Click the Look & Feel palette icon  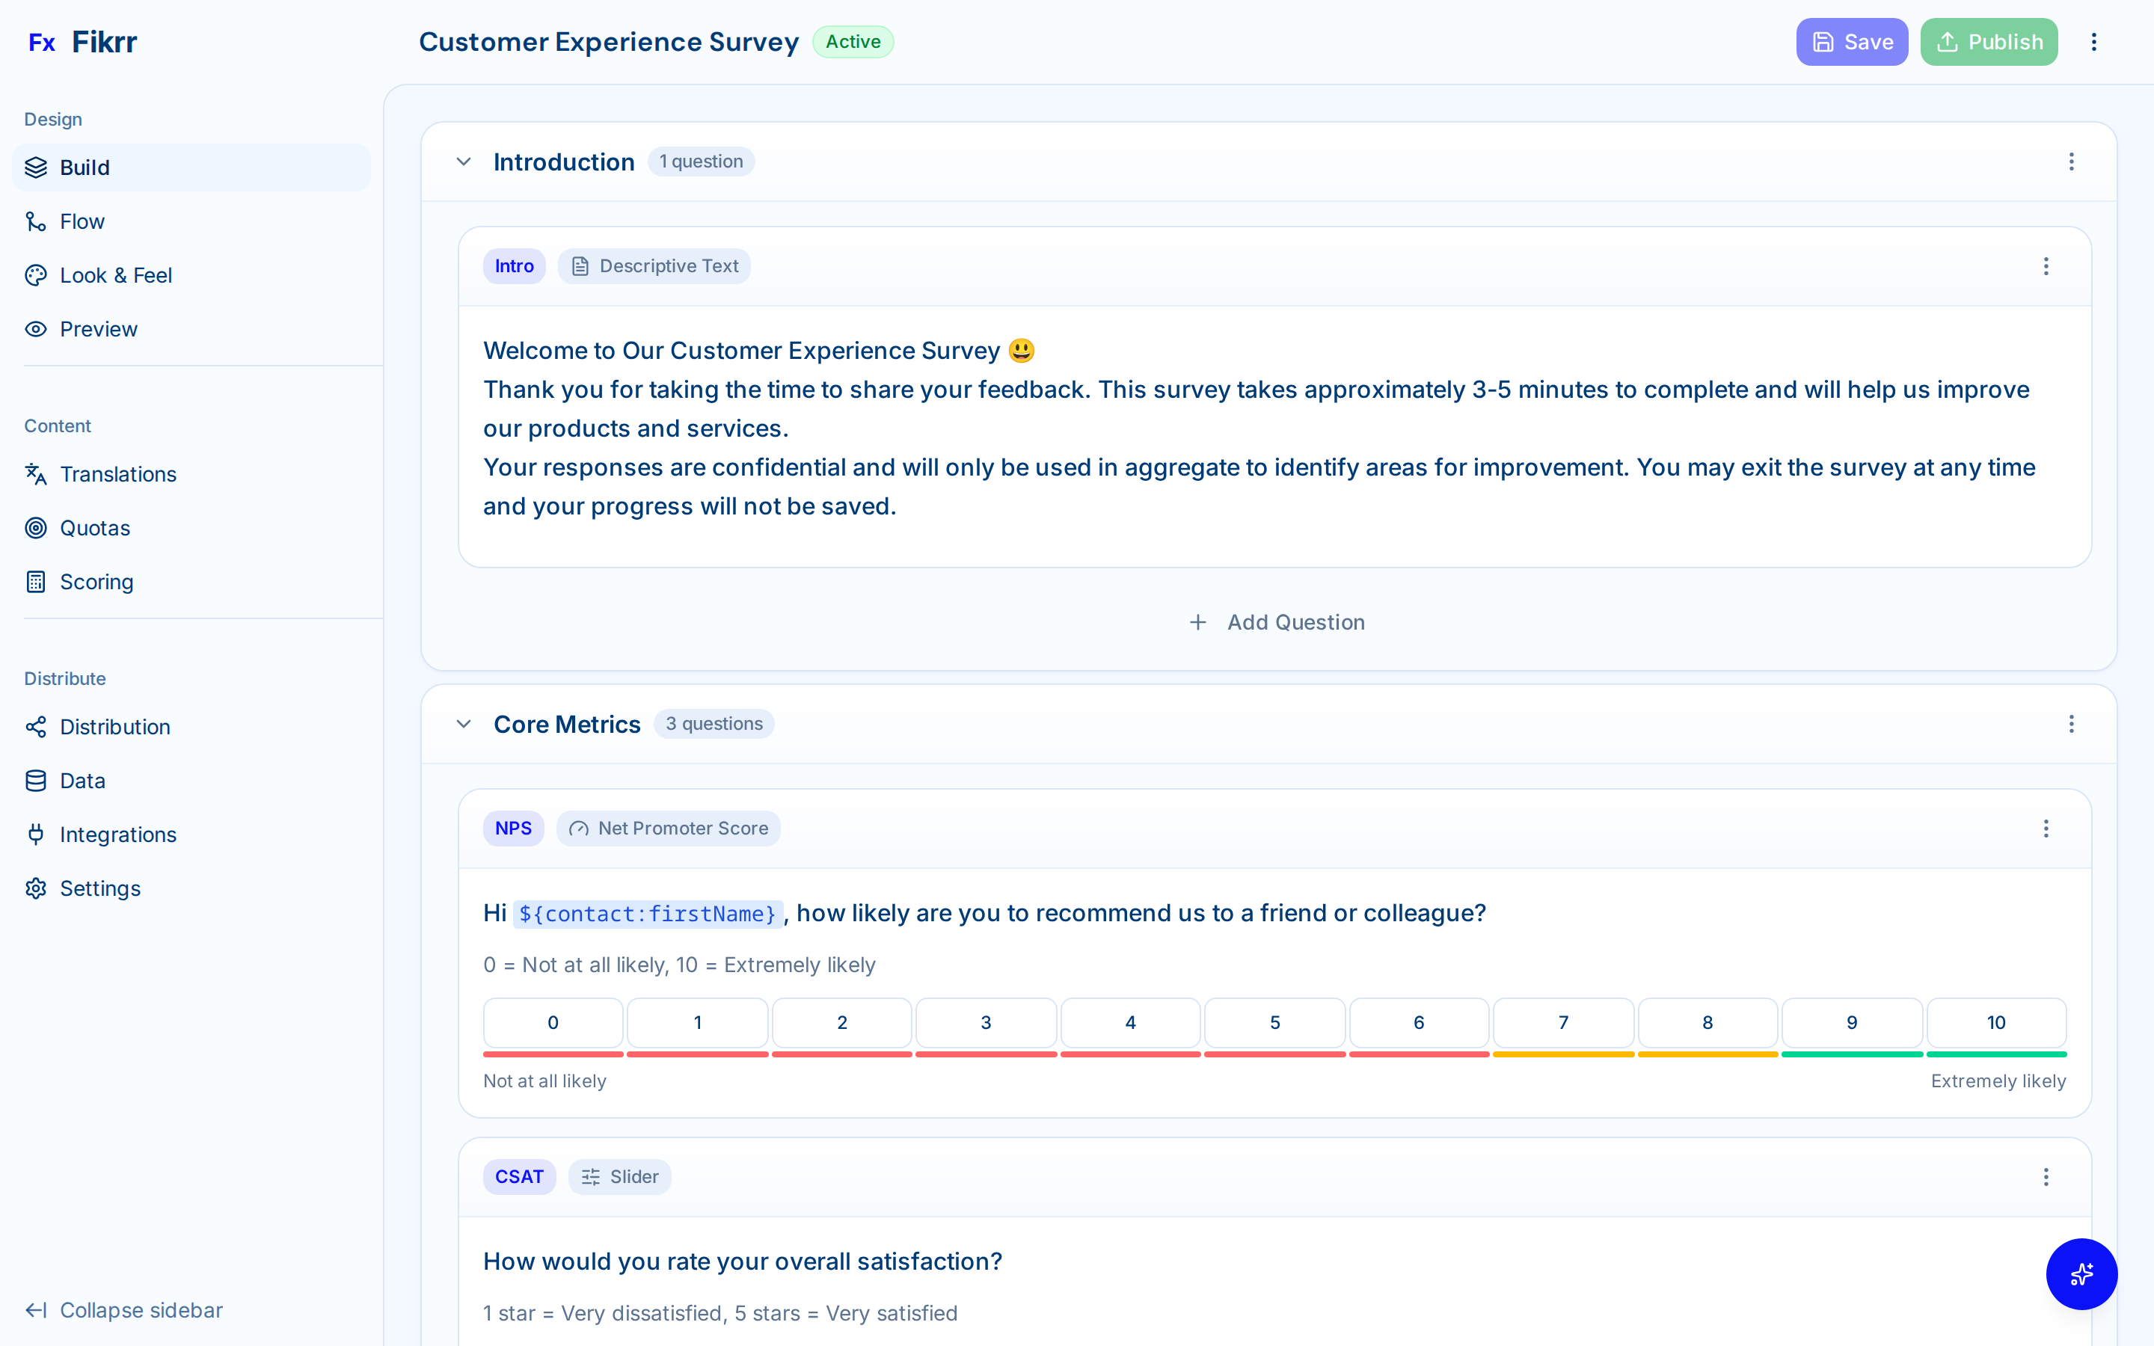click(x=36, y=275)
